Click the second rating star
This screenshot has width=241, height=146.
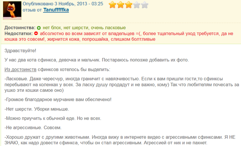pos(120,5)
